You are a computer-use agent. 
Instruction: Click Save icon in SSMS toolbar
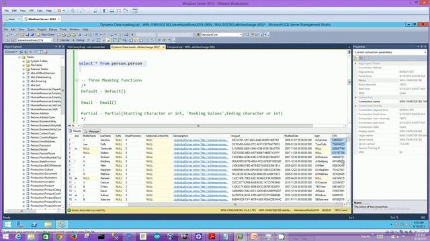tap(27, 35)
